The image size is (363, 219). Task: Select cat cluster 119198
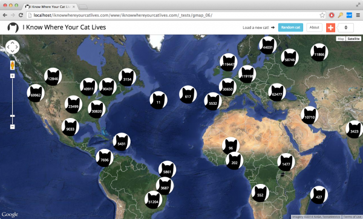[x=247, y=74]
